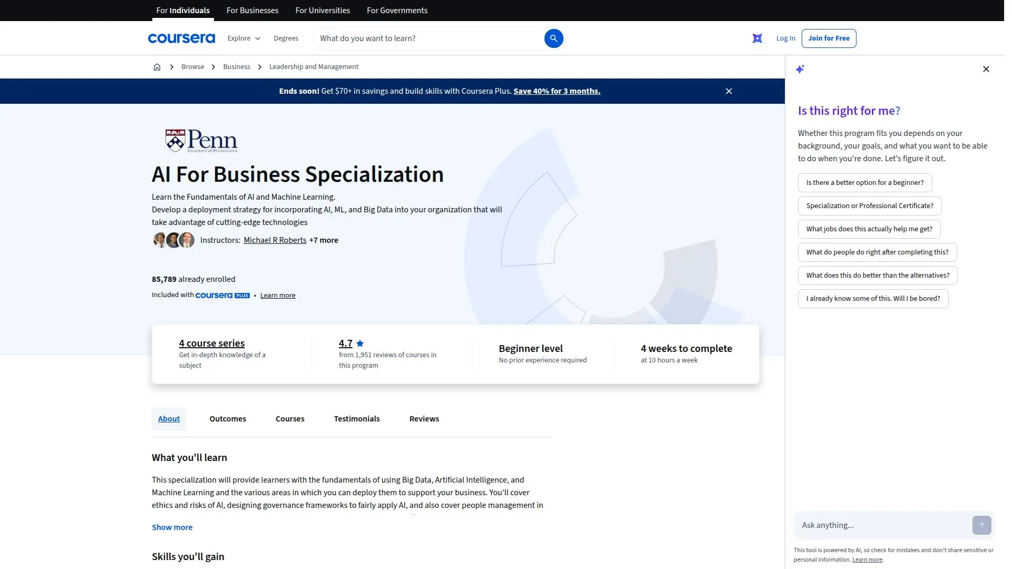Image resolution: width=1012 pixels, height=569 pixels.
Task: Send message with the arrow button
Action: 982,525
